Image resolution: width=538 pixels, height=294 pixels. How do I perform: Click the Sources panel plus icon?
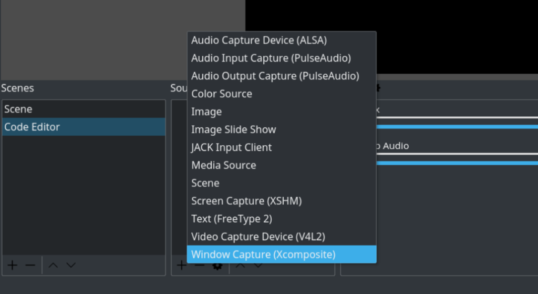click(x=181, y=265)
